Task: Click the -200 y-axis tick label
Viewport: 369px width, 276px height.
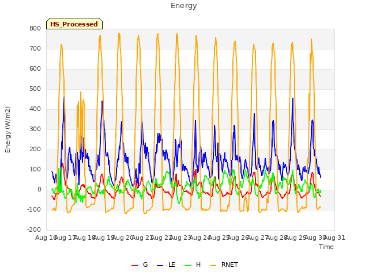Action: tap(34, 230)
